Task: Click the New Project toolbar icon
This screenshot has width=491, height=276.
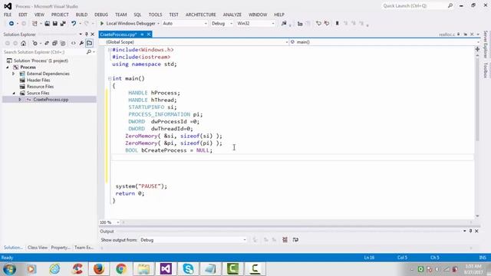Action: click(x=35, y=24)
